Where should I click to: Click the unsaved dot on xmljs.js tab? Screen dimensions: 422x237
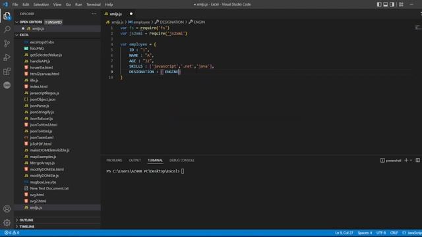pos(131,14)
